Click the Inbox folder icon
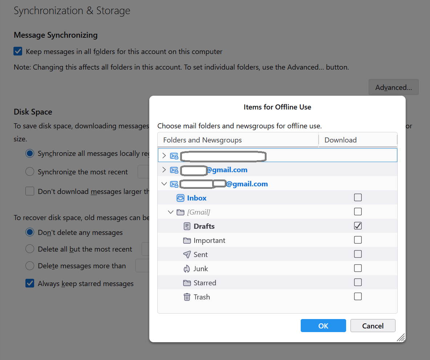 180,198
